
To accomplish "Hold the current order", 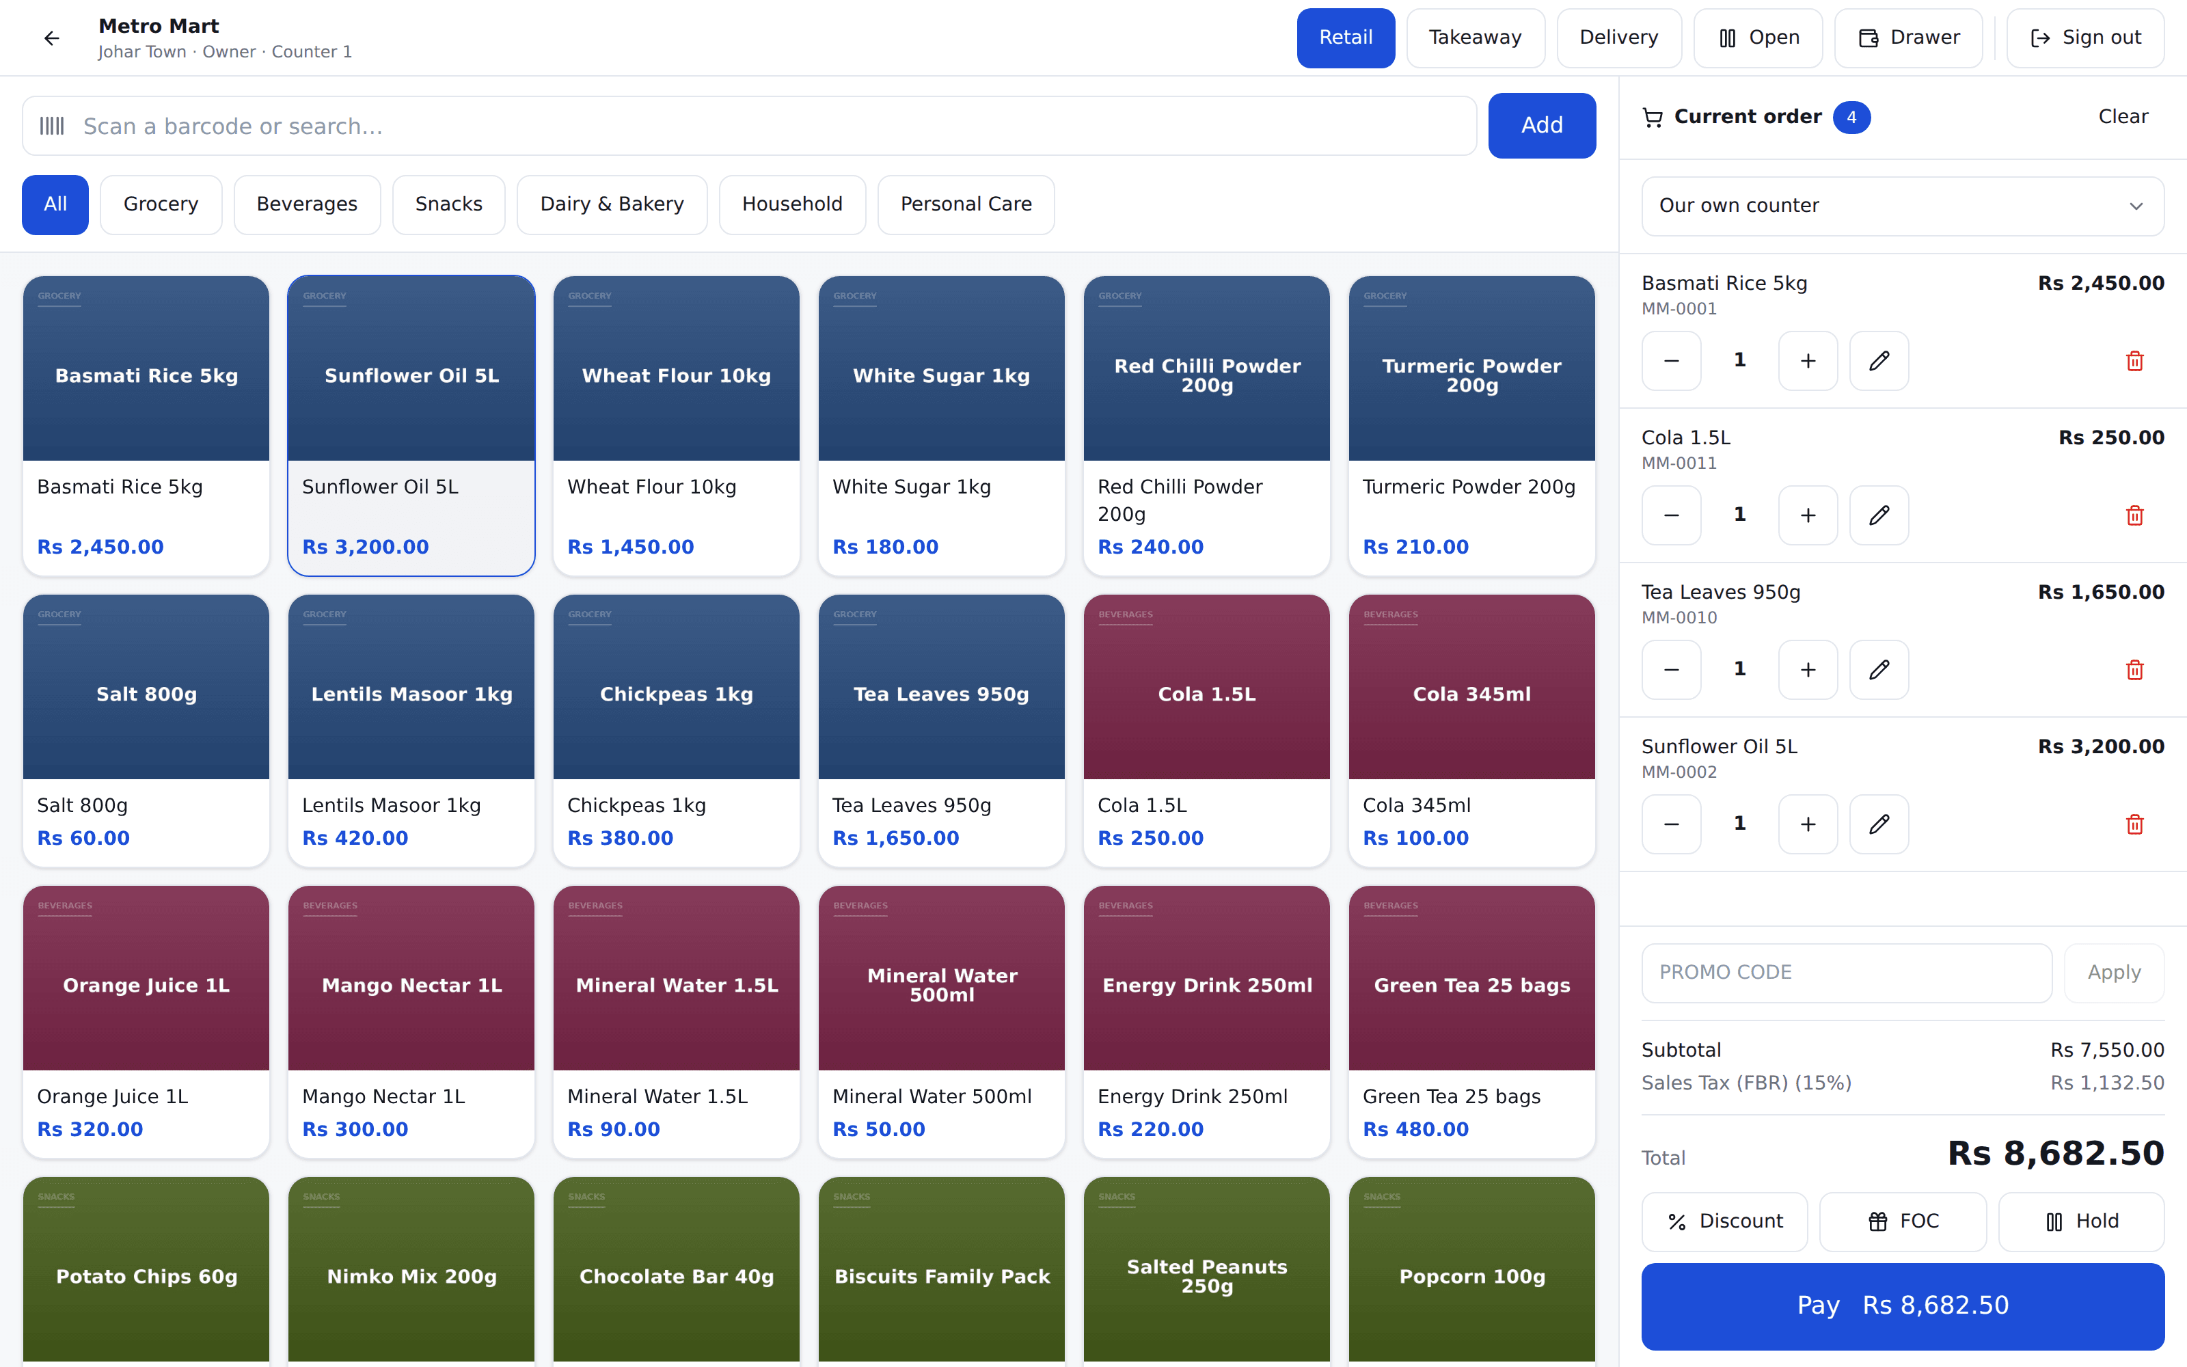I will (2081, 1221).
